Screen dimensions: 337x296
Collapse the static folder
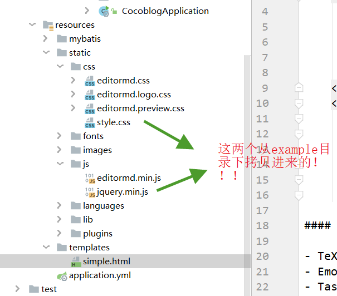(46, 52)
